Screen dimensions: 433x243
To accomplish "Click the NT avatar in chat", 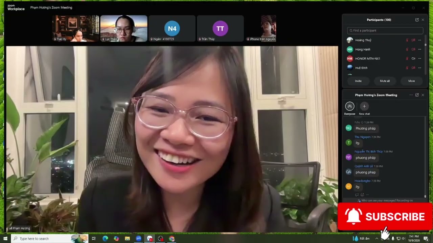I will coord(348,157).
